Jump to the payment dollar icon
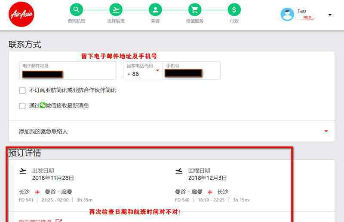 point(234,9)
